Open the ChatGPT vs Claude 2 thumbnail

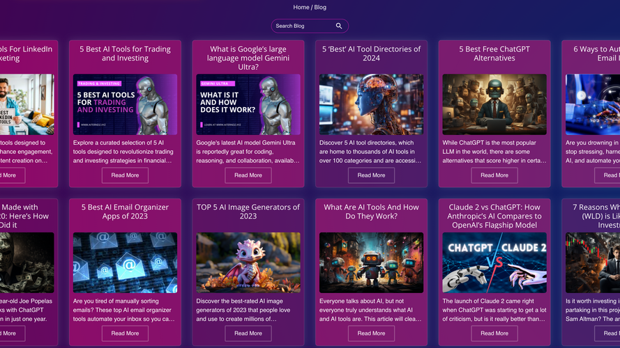pos(494,263)
